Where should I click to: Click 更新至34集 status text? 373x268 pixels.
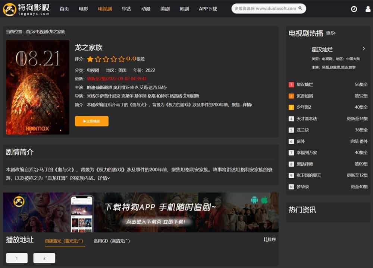357,119
